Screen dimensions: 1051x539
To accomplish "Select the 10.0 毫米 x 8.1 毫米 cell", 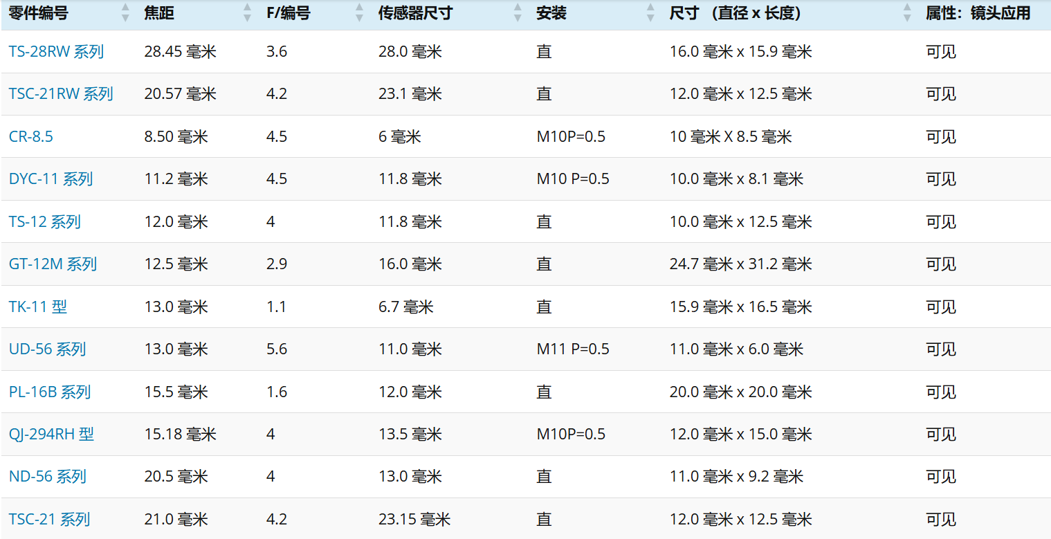I will pos(736,179).
